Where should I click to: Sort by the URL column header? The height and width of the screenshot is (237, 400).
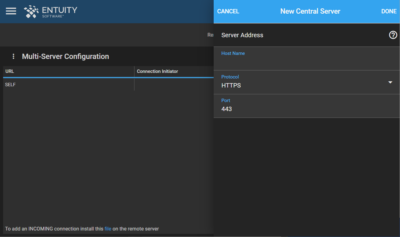pyautogui.click(x=68, y=71)
